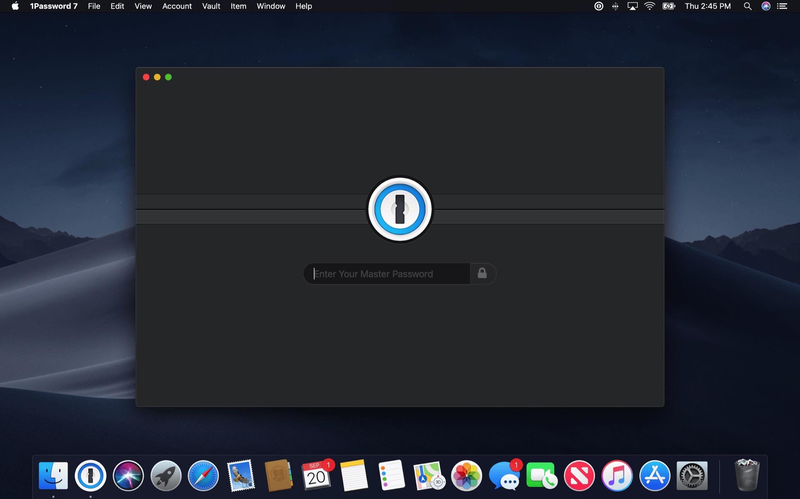Open the 1Password mini menu bar icon
800x499 pixels.
coord(598,6)
